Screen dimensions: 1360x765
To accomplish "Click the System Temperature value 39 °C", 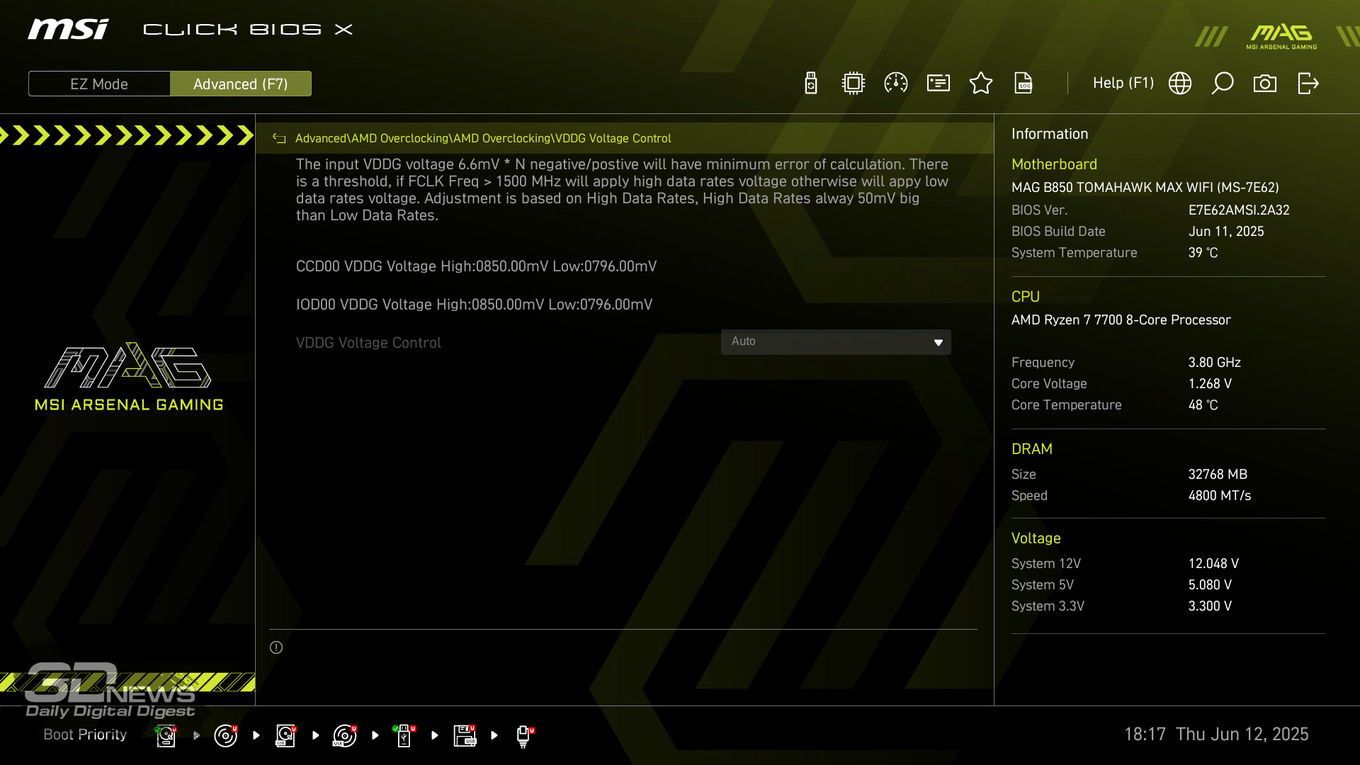I will pos(1203,253).
